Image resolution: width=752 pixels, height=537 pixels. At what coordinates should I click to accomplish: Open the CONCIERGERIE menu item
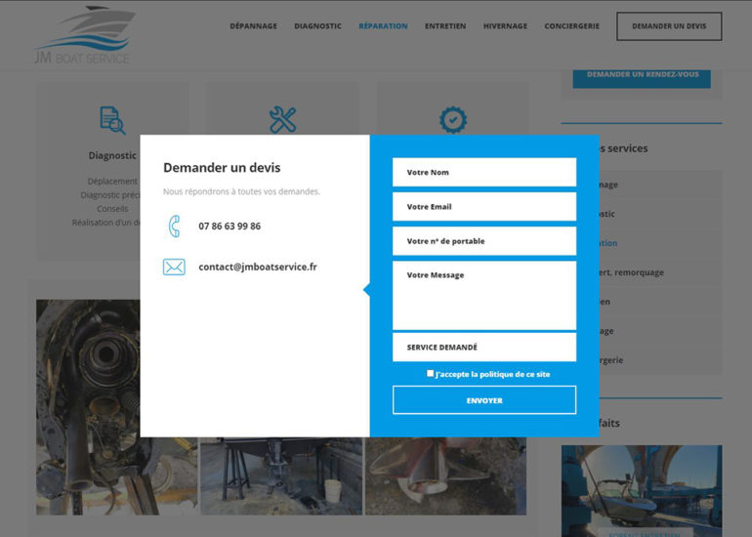(x=571, y=26)
